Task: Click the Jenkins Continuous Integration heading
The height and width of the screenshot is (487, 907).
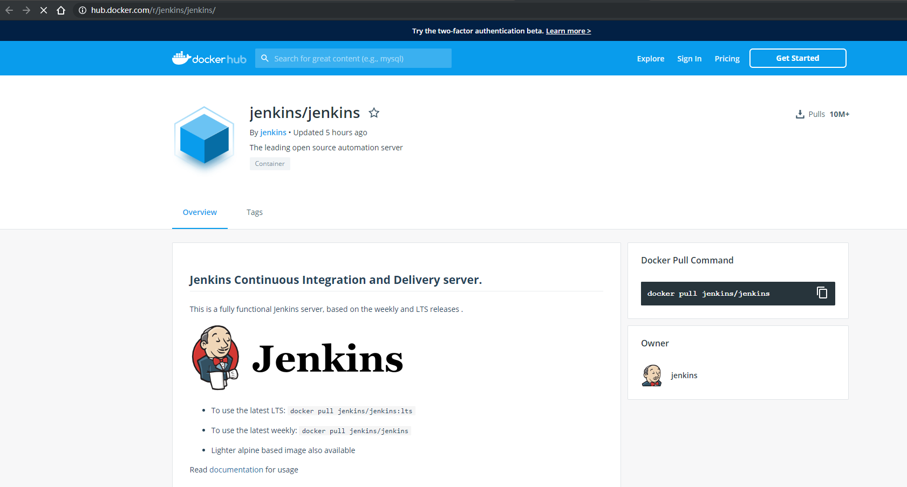Action: pos(336,280)
